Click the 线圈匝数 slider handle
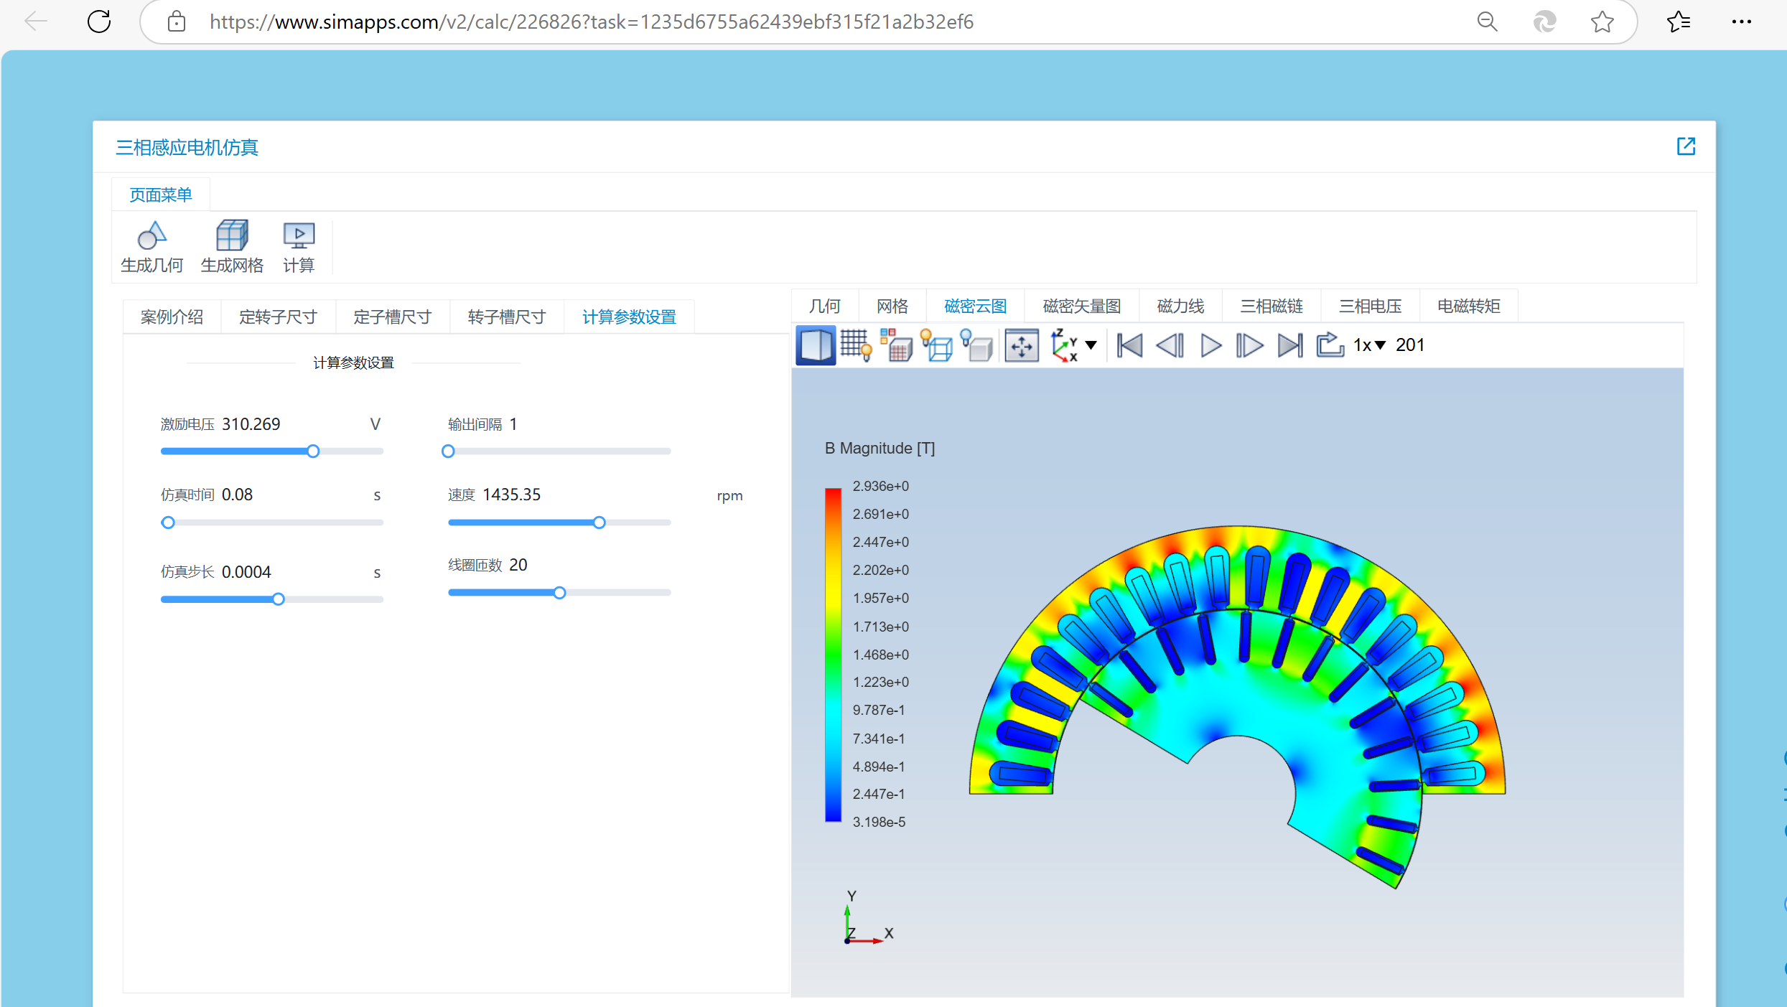The height and width of the screenshot is (1007, 1787). click(x=560, y=593)
